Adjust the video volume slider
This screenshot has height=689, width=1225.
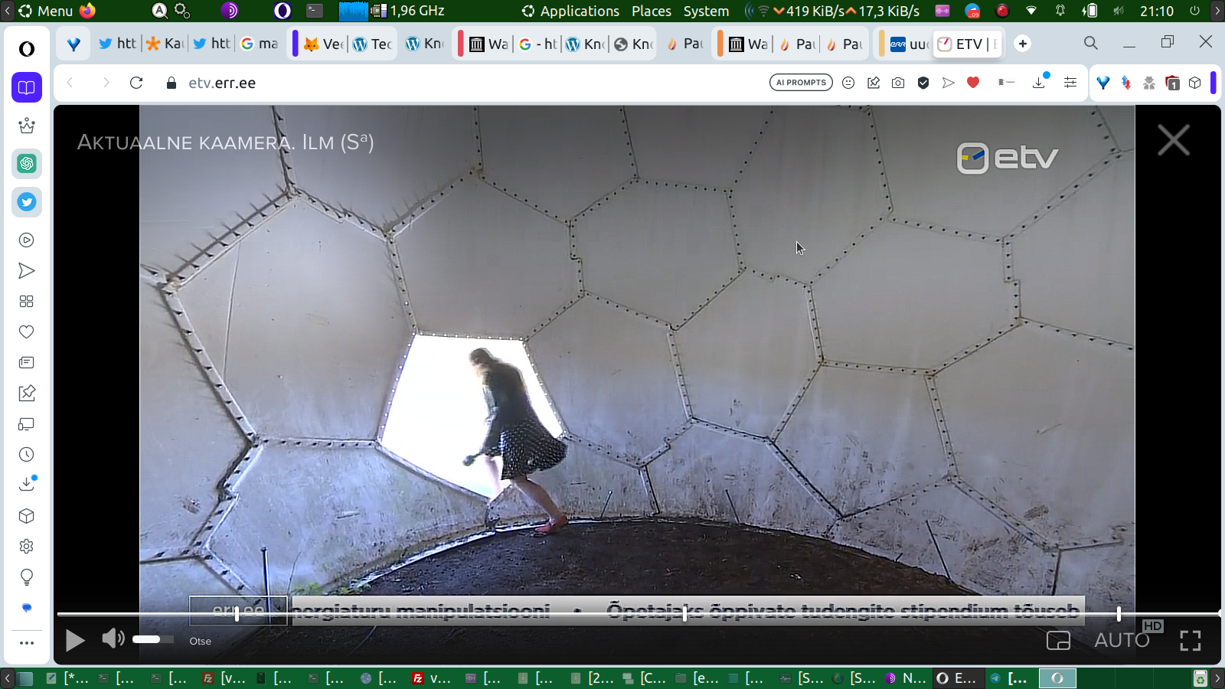pos(152,639)
